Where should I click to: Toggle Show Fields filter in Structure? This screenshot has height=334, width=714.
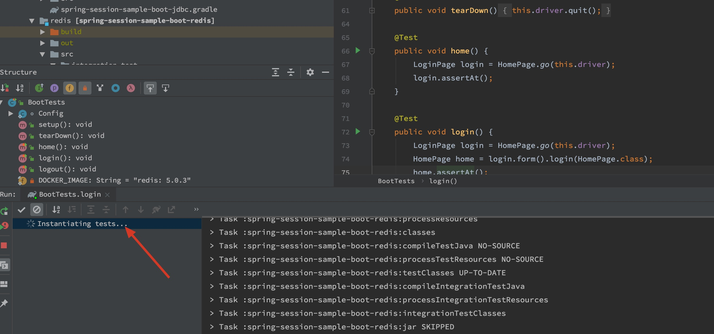70,88
